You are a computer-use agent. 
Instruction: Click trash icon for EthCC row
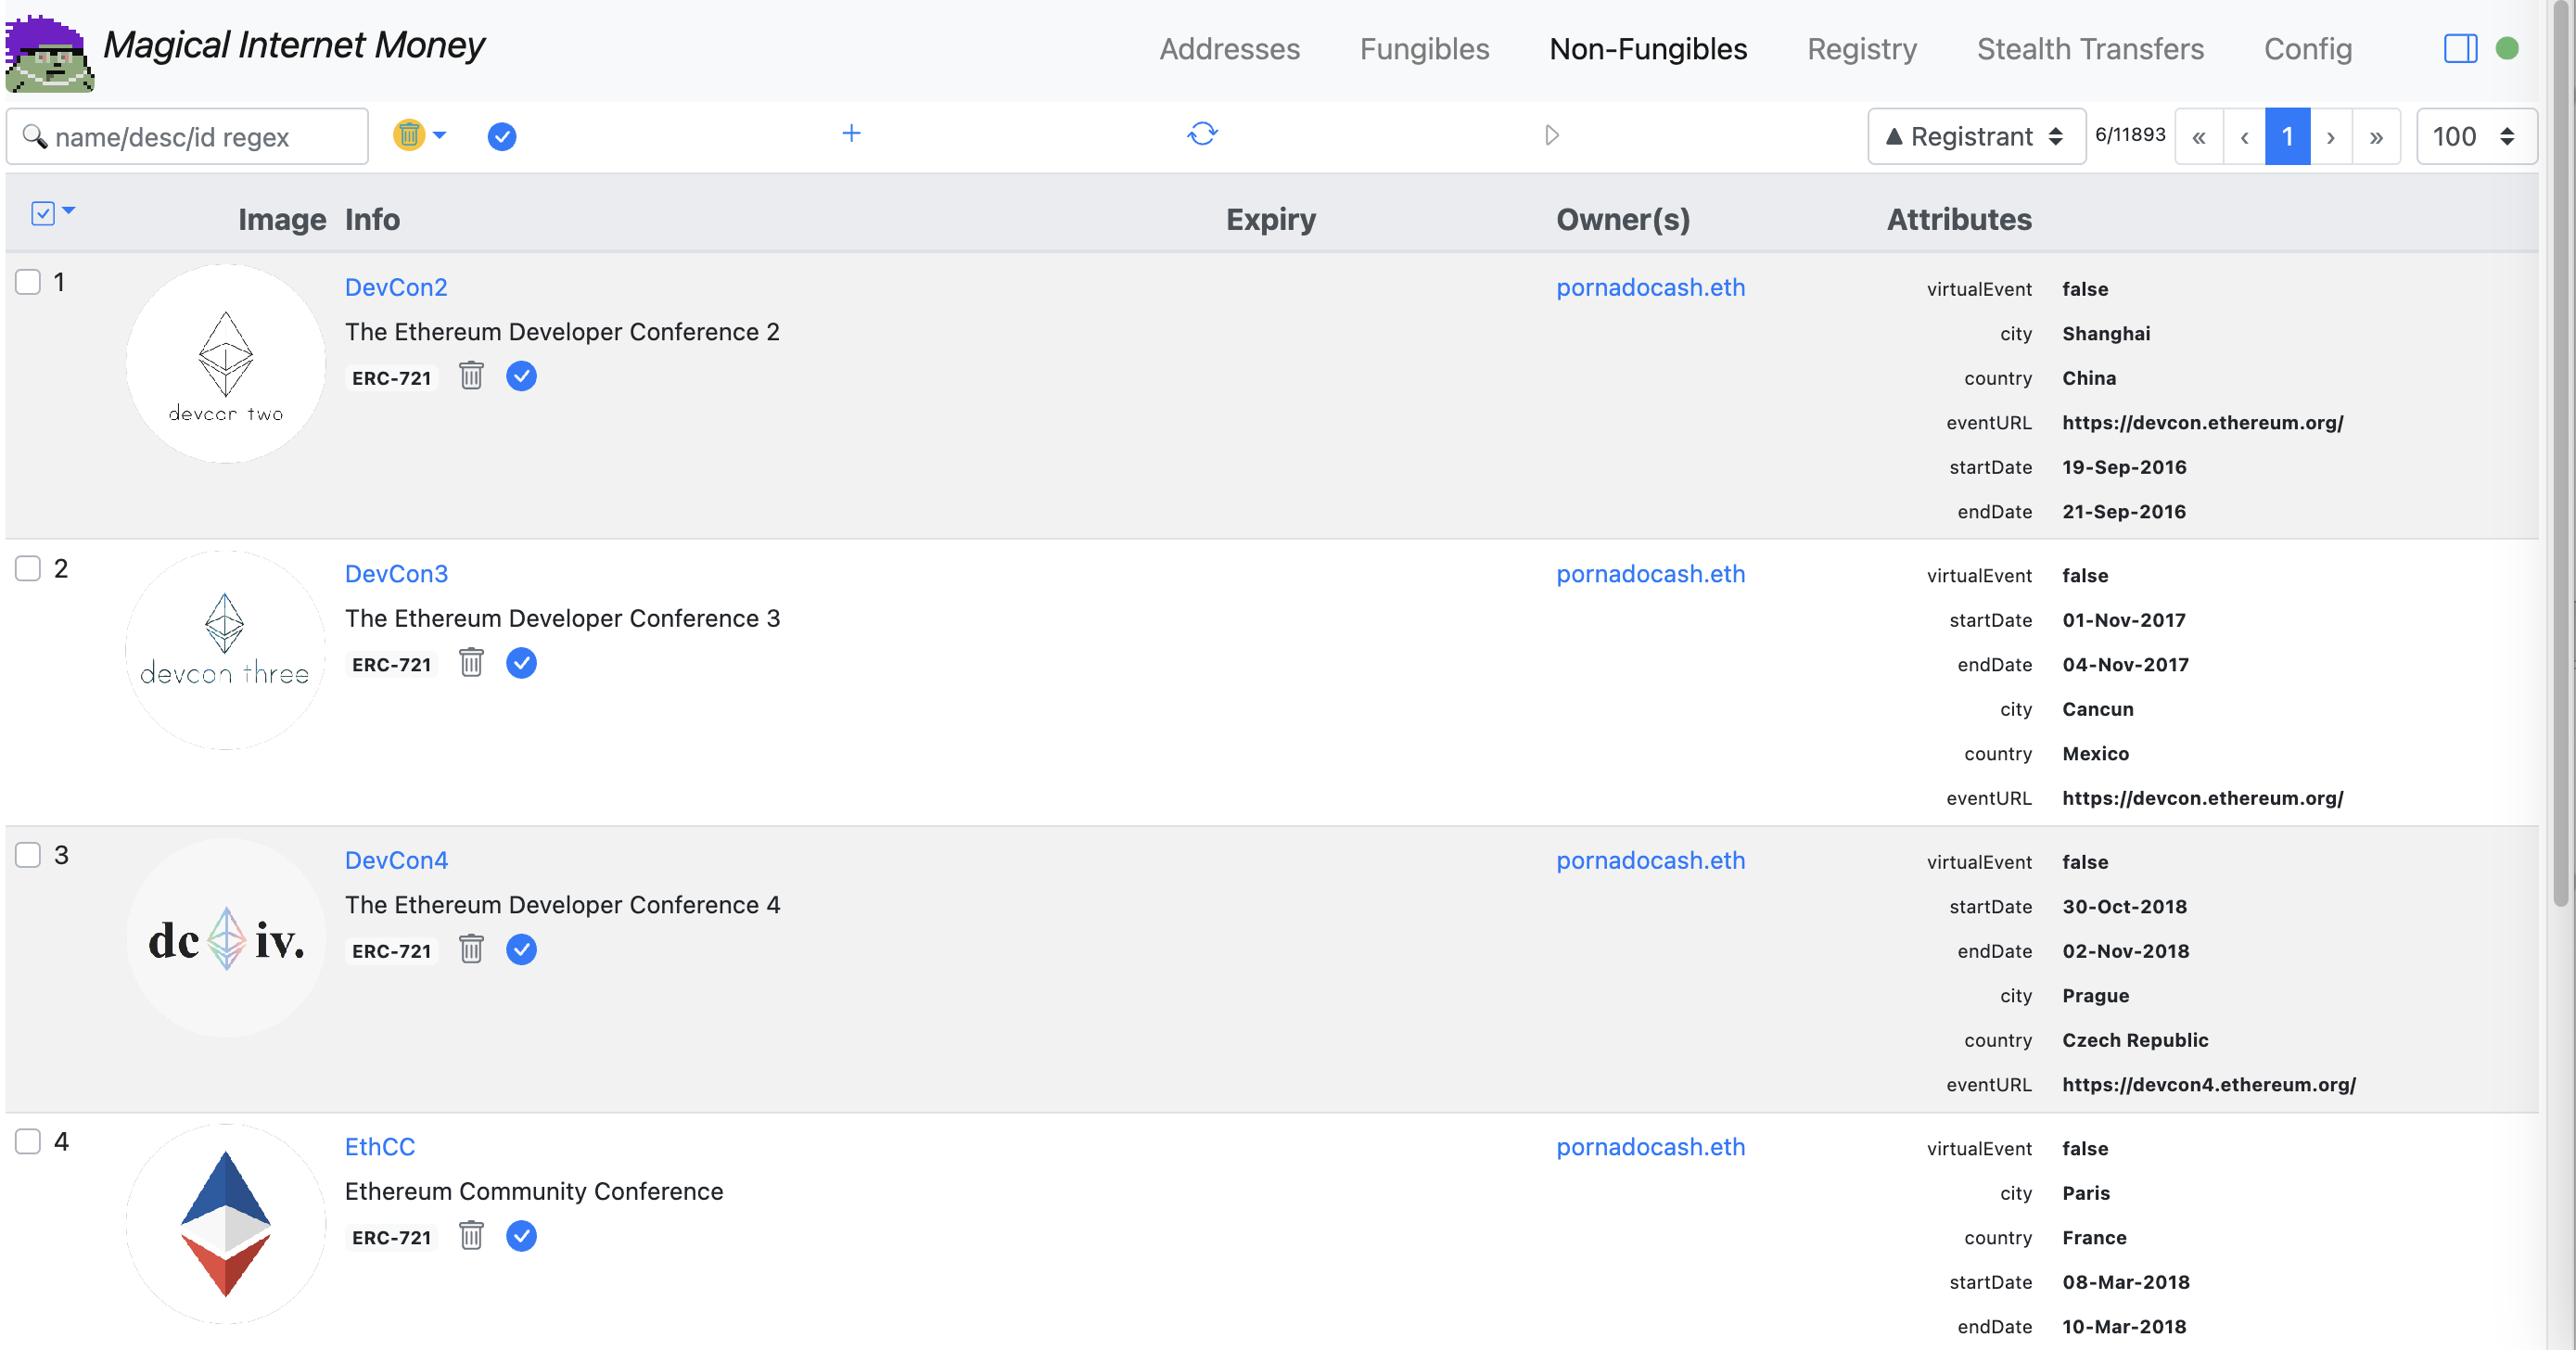coord(471,1236)
